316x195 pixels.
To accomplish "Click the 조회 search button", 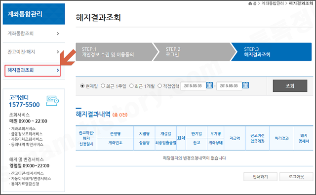I will pos(290,86).
